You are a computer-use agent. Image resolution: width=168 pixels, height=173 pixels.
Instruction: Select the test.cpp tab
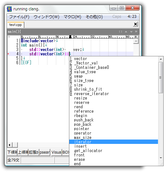16,25
